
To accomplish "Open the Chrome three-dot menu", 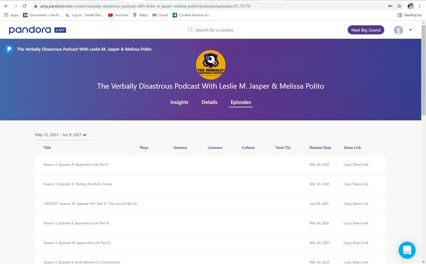I will [x=420, y=6].
